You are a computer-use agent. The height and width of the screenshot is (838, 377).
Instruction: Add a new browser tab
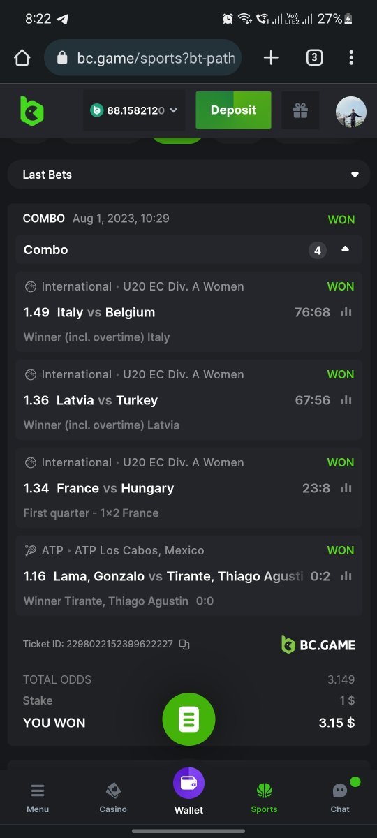point(271,58)
